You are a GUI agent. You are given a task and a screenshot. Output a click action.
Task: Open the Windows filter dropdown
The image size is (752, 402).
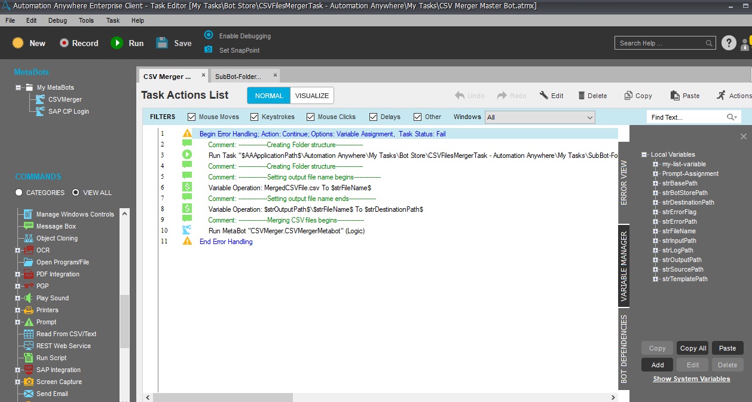(589, 117)
